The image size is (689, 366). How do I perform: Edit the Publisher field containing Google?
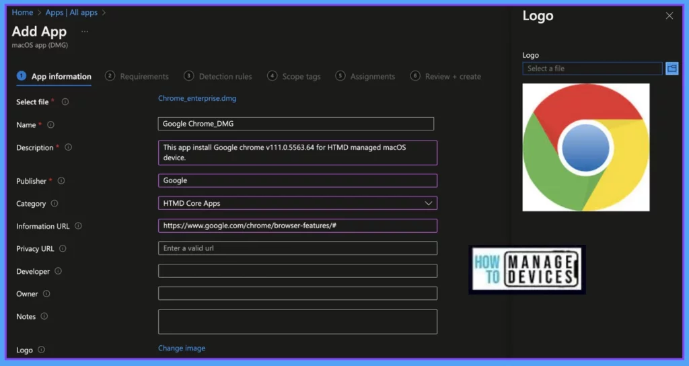click(297, 180)
